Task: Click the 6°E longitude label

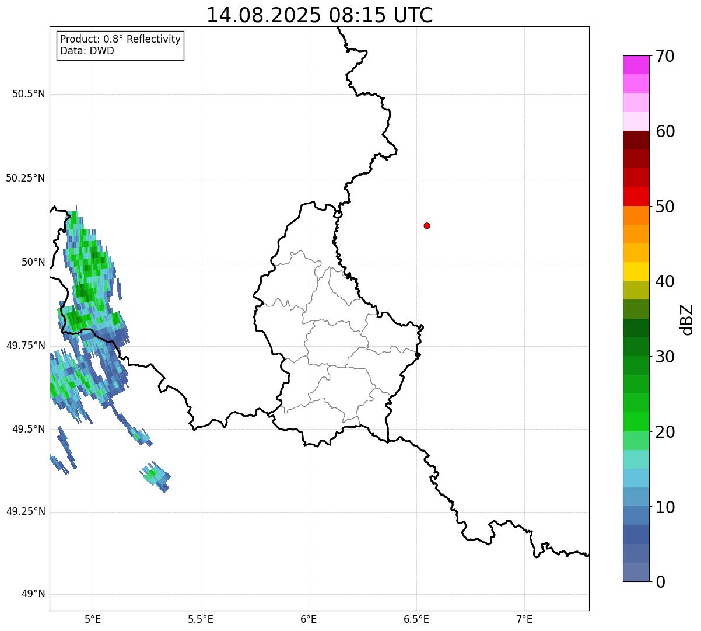Action: click(309, 619)
